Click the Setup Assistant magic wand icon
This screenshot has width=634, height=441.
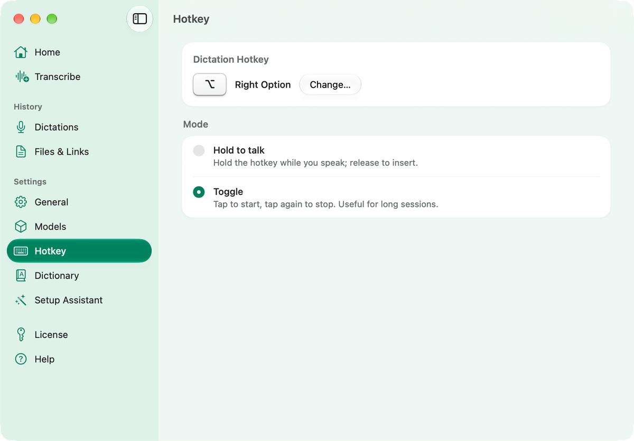click(21, 300)
